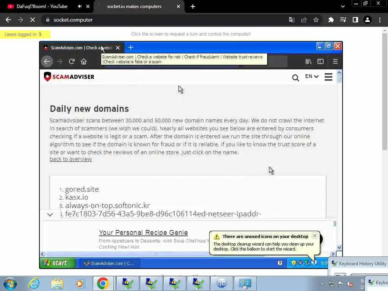This screenshot has width=388, height=291.
Task: Open Chrome extensions puzzle icon
Action: (331, 20)
